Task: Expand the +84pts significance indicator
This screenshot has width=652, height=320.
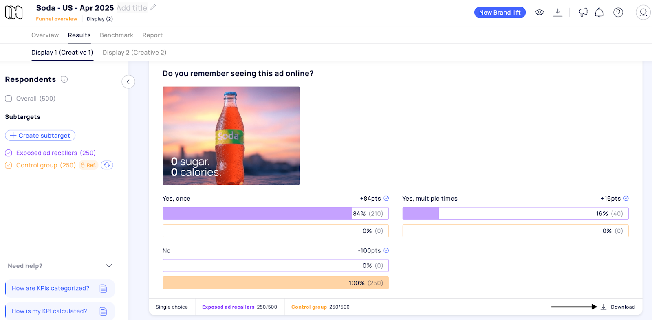Action: [386, 199]
